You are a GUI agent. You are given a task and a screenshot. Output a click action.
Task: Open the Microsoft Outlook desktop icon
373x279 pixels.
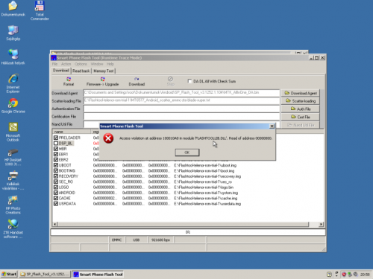pos(13,132)
